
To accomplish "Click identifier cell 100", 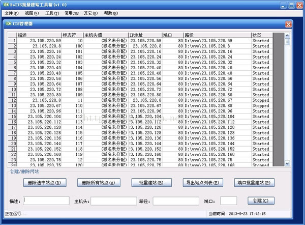I will (72, 46).
